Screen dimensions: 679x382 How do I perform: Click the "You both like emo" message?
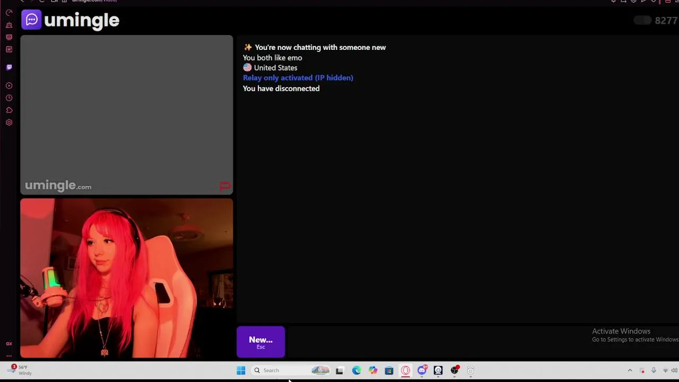(x=273, y=58)
